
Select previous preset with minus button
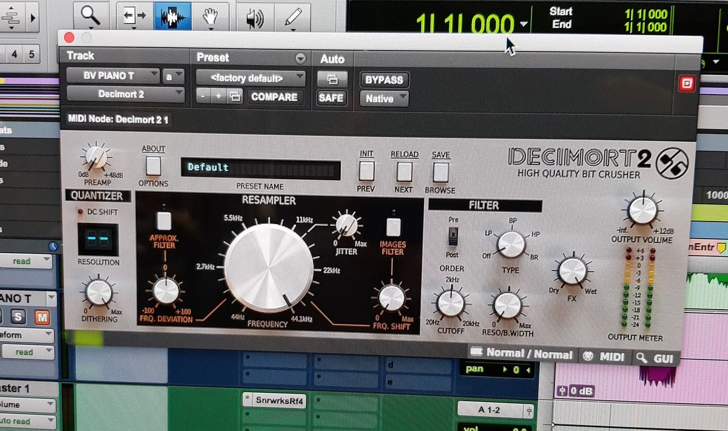[x=203, y=97]
